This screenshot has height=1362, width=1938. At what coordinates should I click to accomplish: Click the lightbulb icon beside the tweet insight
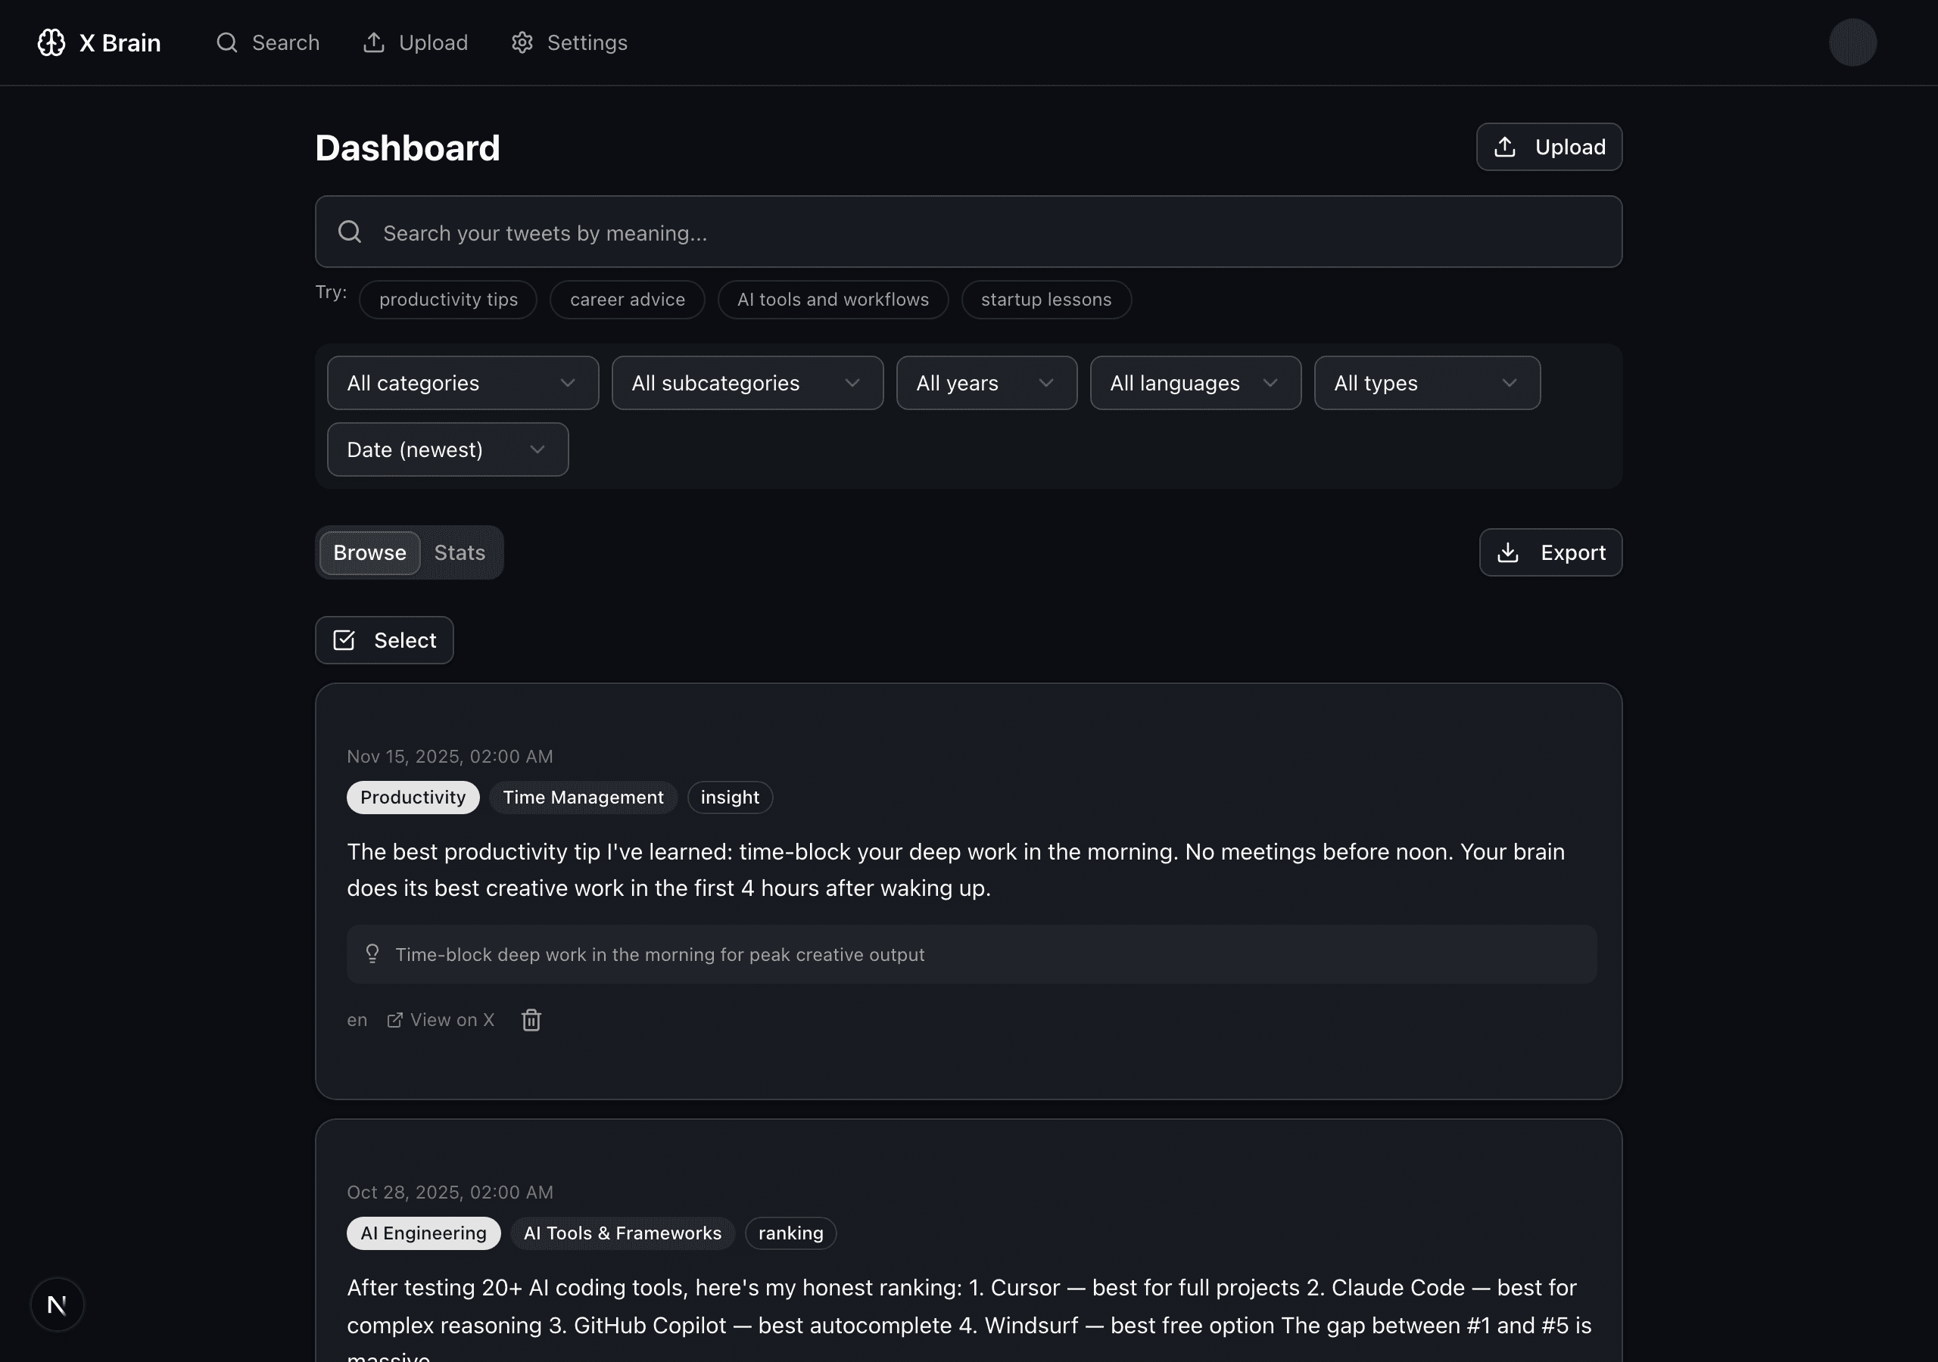[x=372, y=953]
